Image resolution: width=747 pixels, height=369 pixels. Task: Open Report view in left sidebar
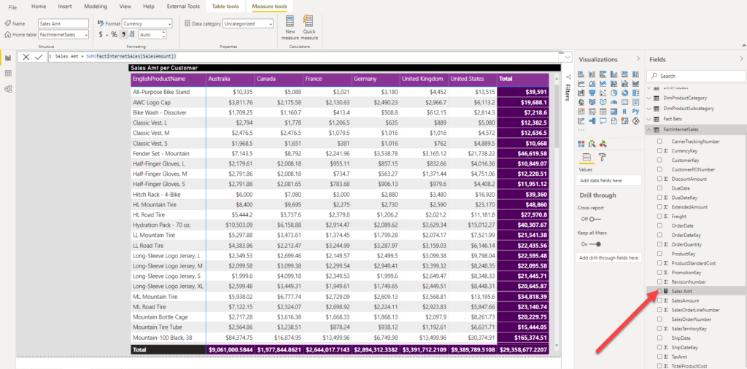(x=7, y=58)
